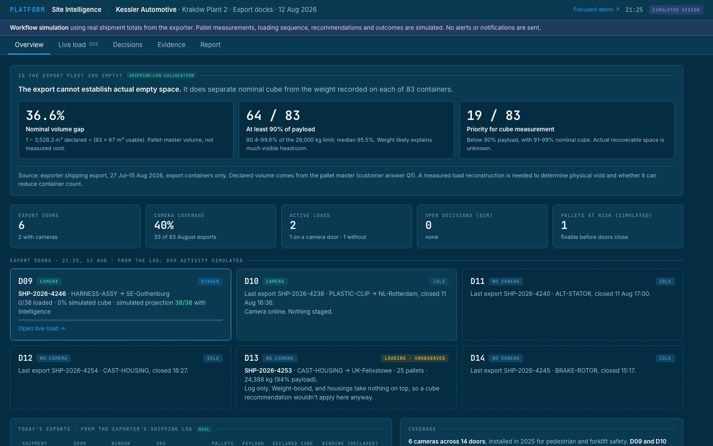Screen dimensions: 713x446
Task: Click the Pallets at Risk card
Action: (618, 226)
